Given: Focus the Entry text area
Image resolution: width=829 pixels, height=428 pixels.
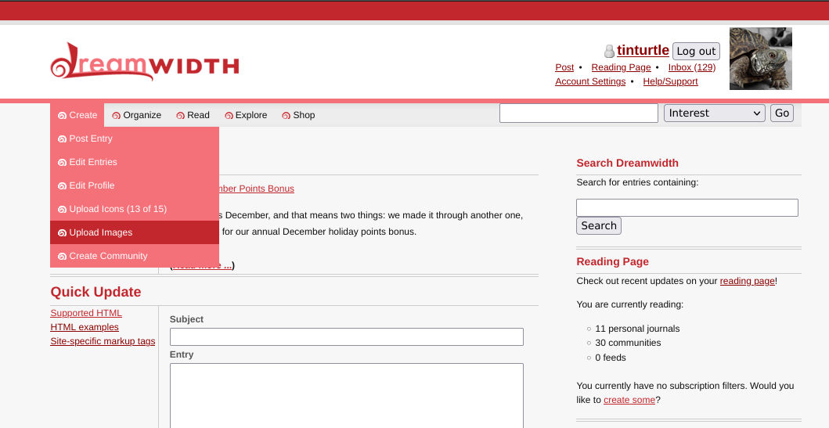Looking at the screenshot, I should [346, 396].
